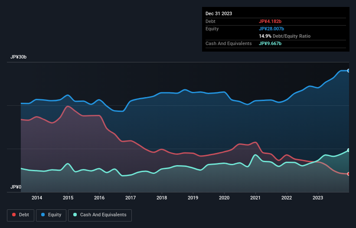
Task: Click the JP¥0 y-axis label
Action: tap(16, 187)
